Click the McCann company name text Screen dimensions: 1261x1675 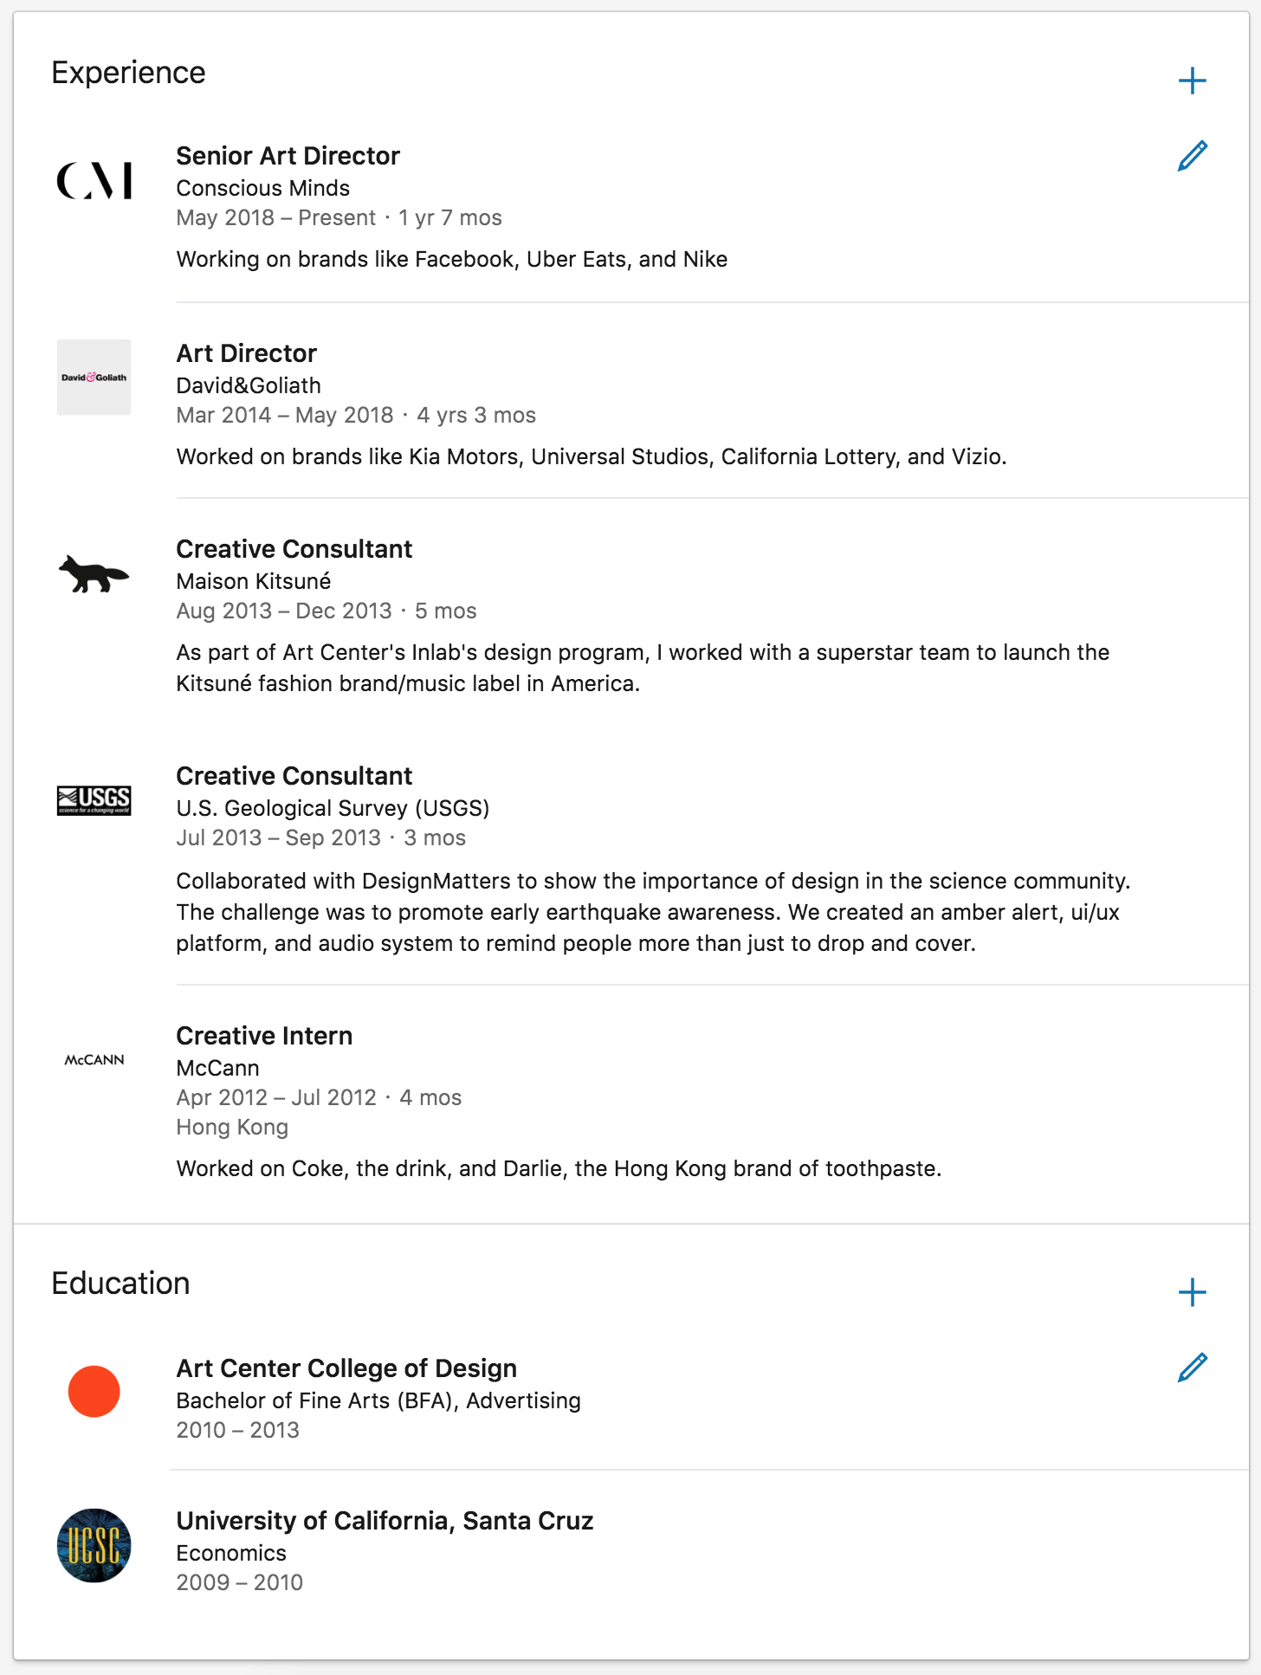(x=217, y=1068)
